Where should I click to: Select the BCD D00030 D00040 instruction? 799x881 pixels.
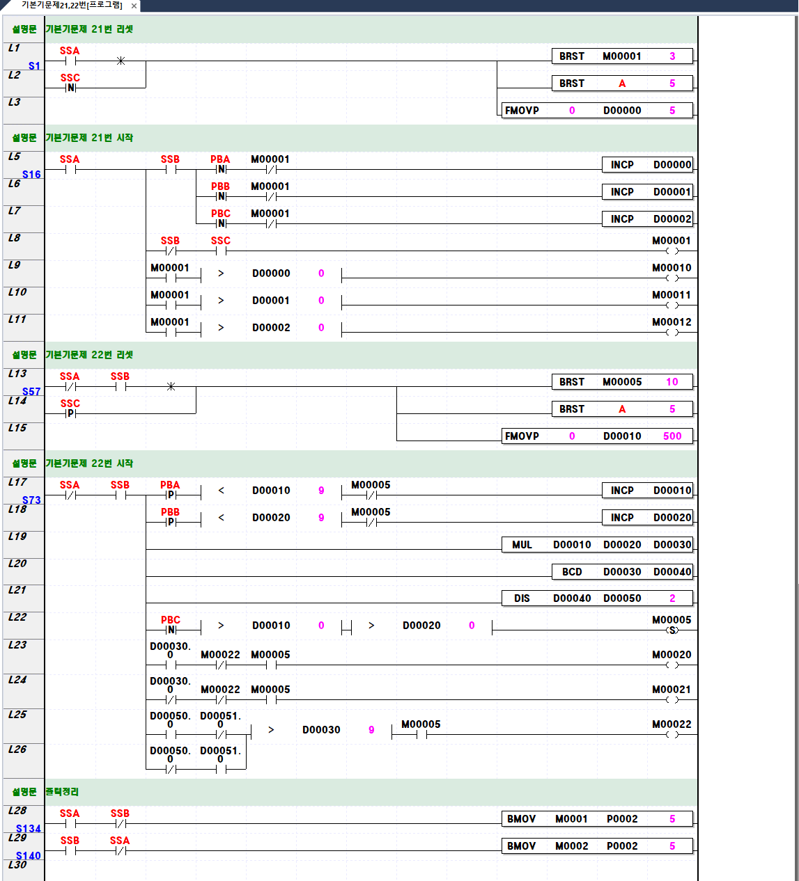click(622, 572)
